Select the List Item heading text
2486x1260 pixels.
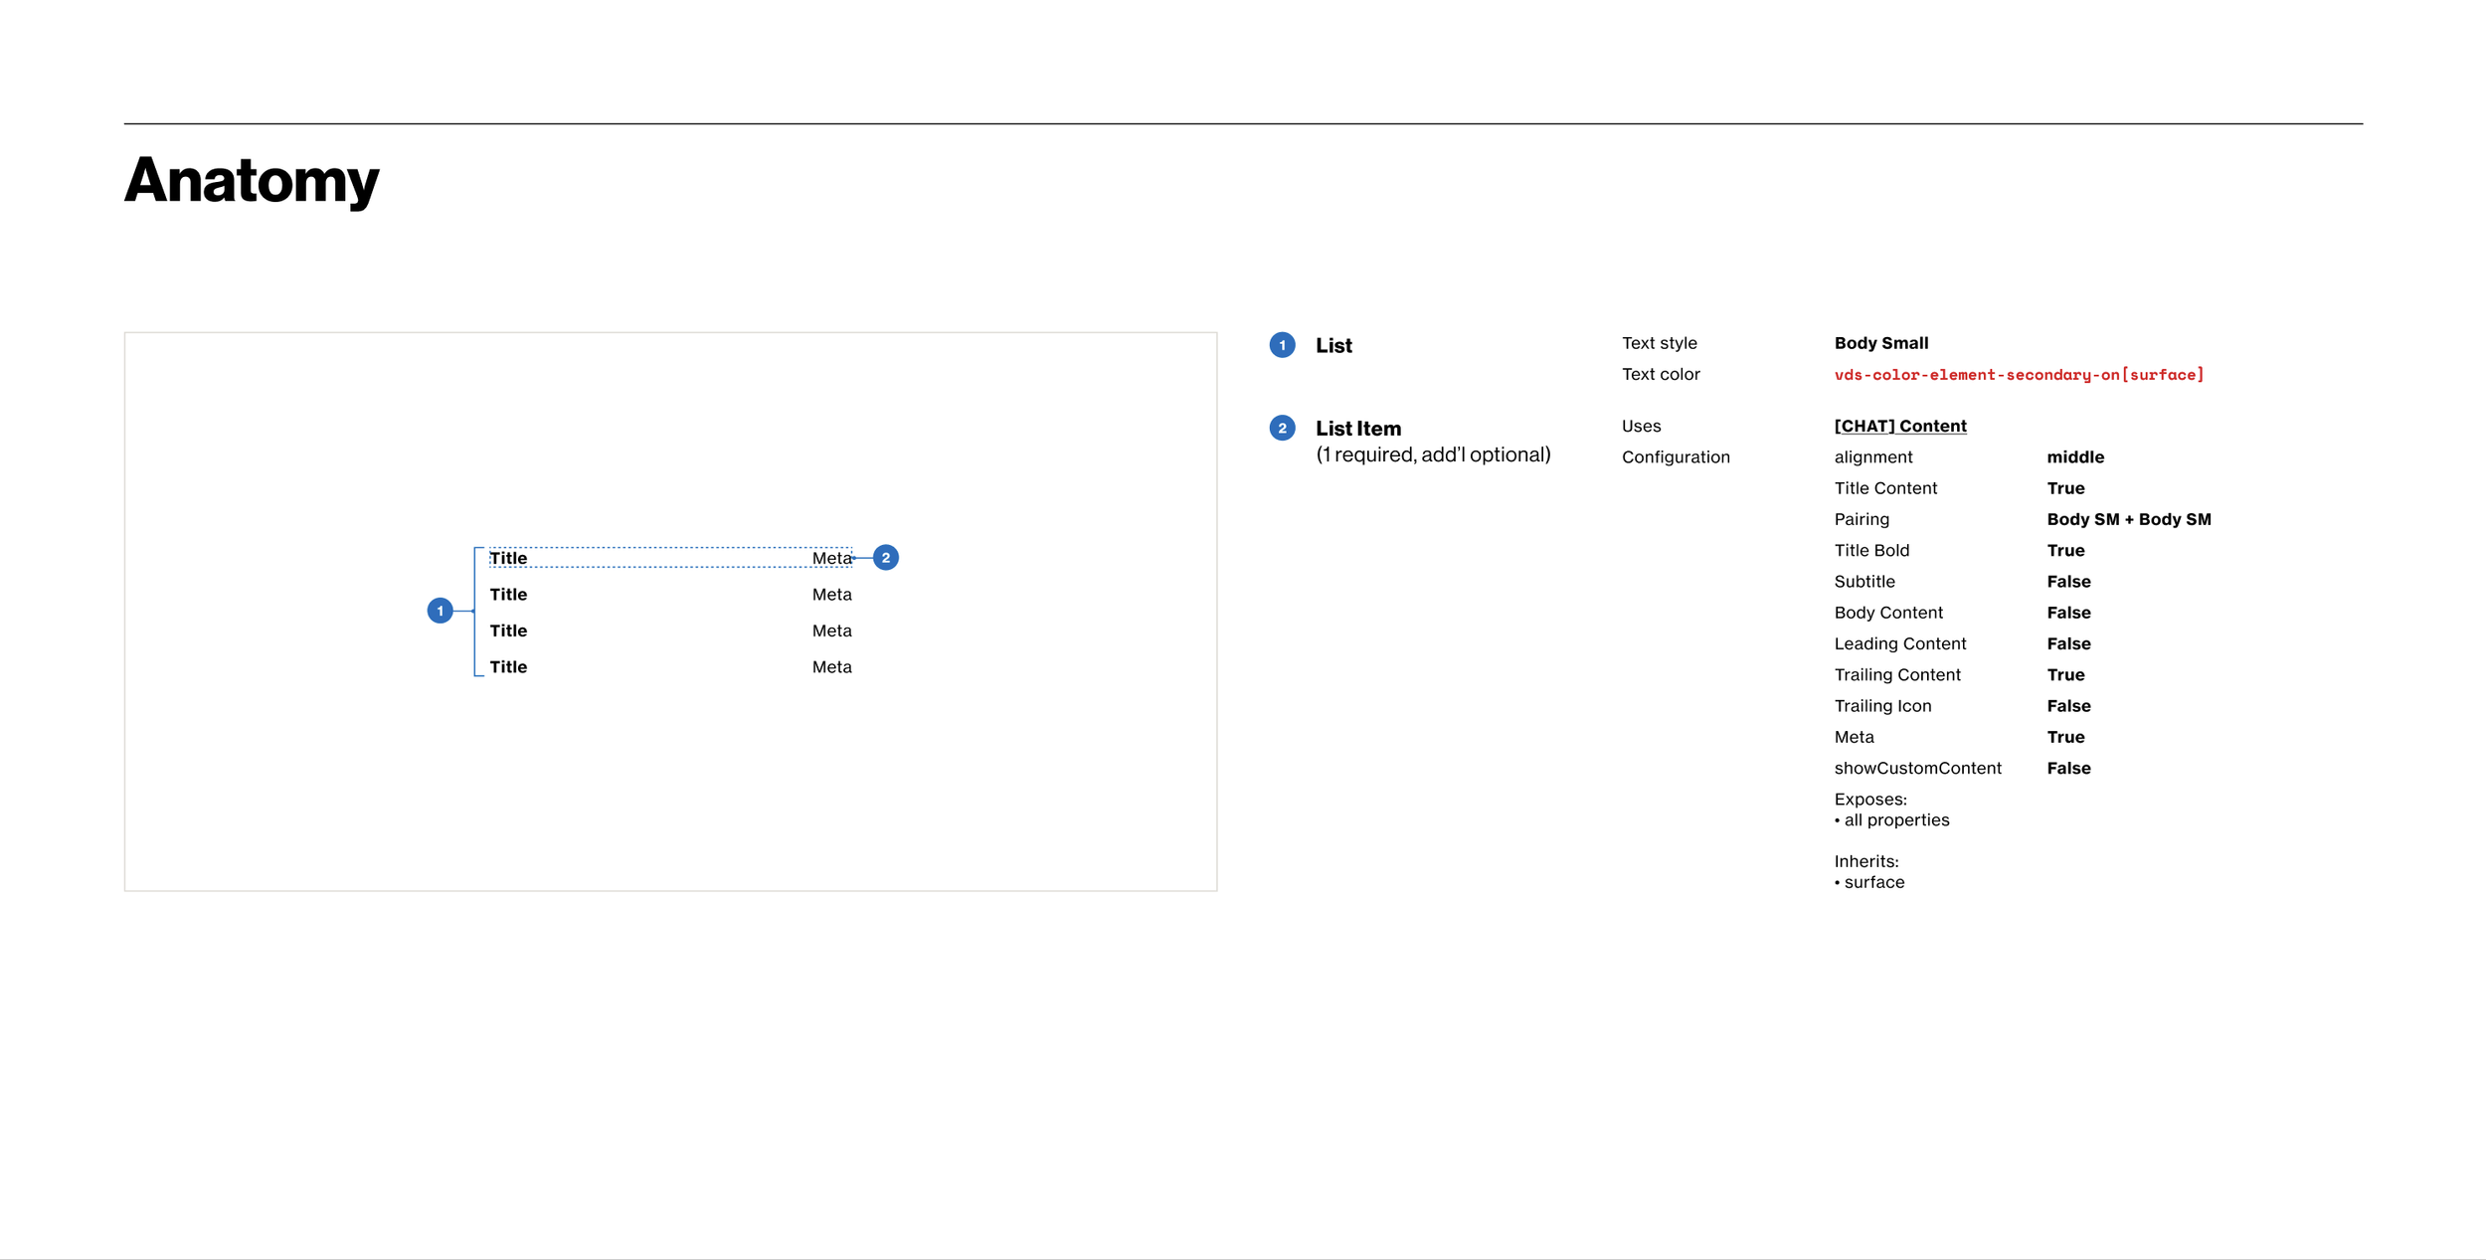coord(1357,429)
